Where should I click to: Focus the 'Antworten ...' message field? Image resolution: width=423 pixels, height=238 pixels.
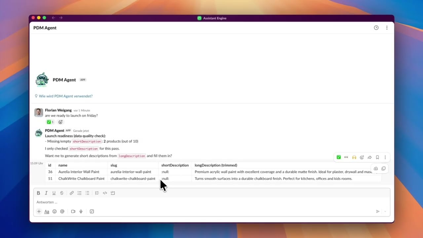(x=211, y=202)
